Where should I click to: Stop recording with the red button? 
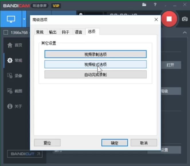pos(169,19)
